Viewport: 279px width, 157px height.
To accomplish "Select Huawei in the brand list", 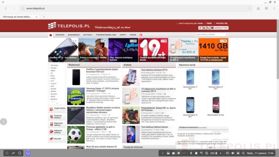I will click(53, 68).
